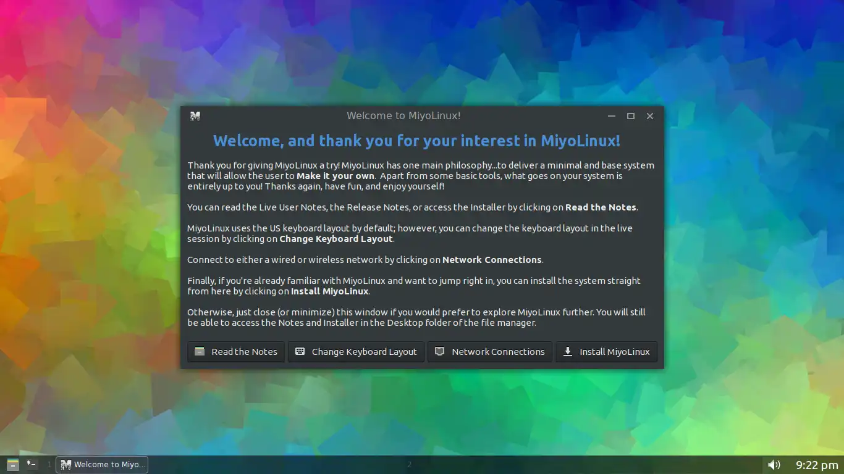Screen dimensions: 844x474
Task: Switch to workspace 2 in taskbar
Action: [409, 465]
